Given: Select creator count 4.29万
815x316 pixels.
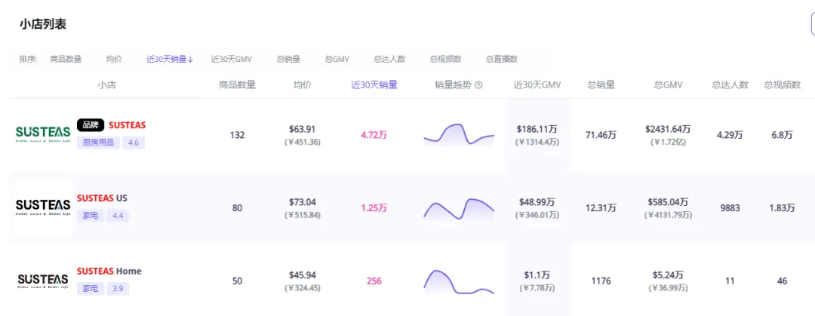Looking at the screenshot, I should [730, 135].
